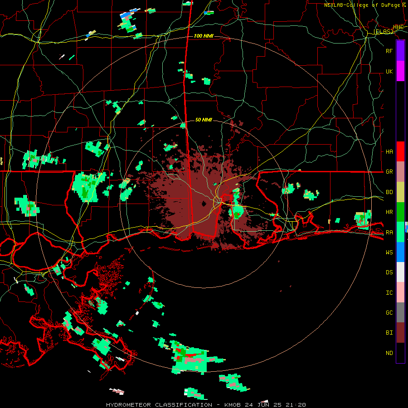
Task: Click the GC legend label
Action: [x=389, y=312]
